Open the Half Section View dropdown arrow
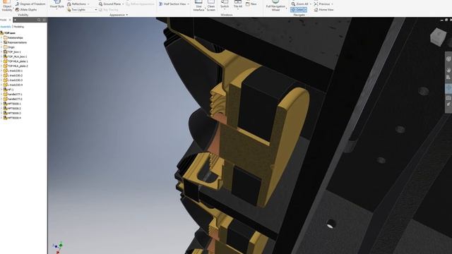Screen dimensions: 452x254 click(189, 4)
